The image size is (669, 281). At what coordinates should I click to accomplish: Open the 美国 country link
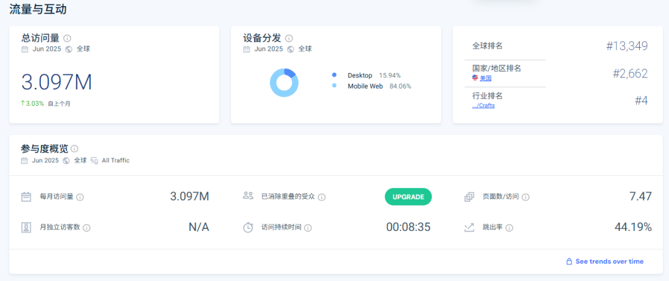click(x=486, y=79)
